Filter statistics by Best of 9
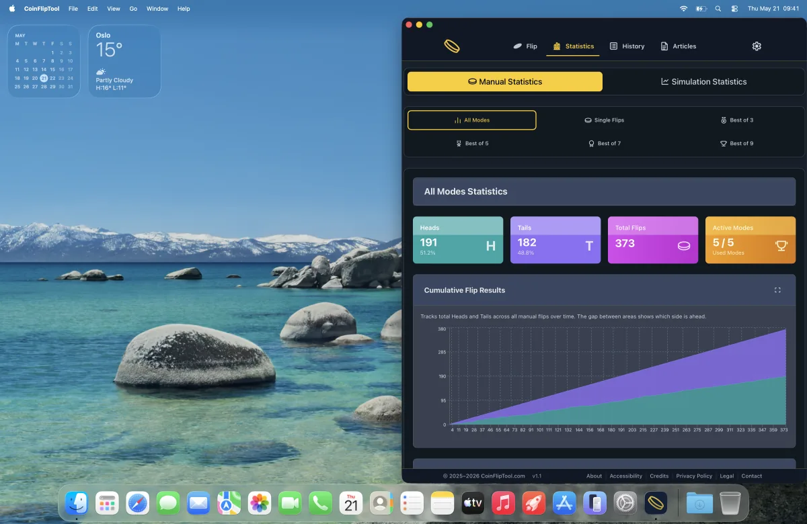807x524 pixels. point(736,143)
